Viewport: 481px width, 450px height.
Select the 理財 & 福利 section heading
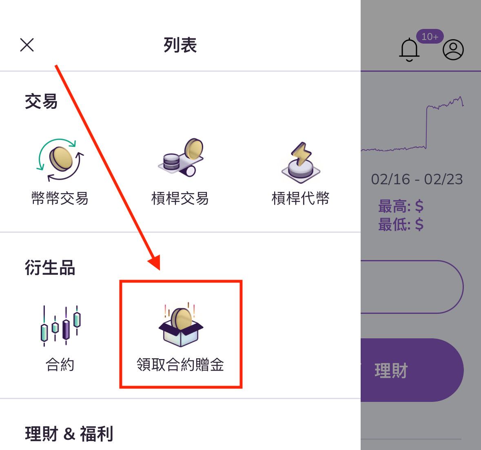point(69,434)
